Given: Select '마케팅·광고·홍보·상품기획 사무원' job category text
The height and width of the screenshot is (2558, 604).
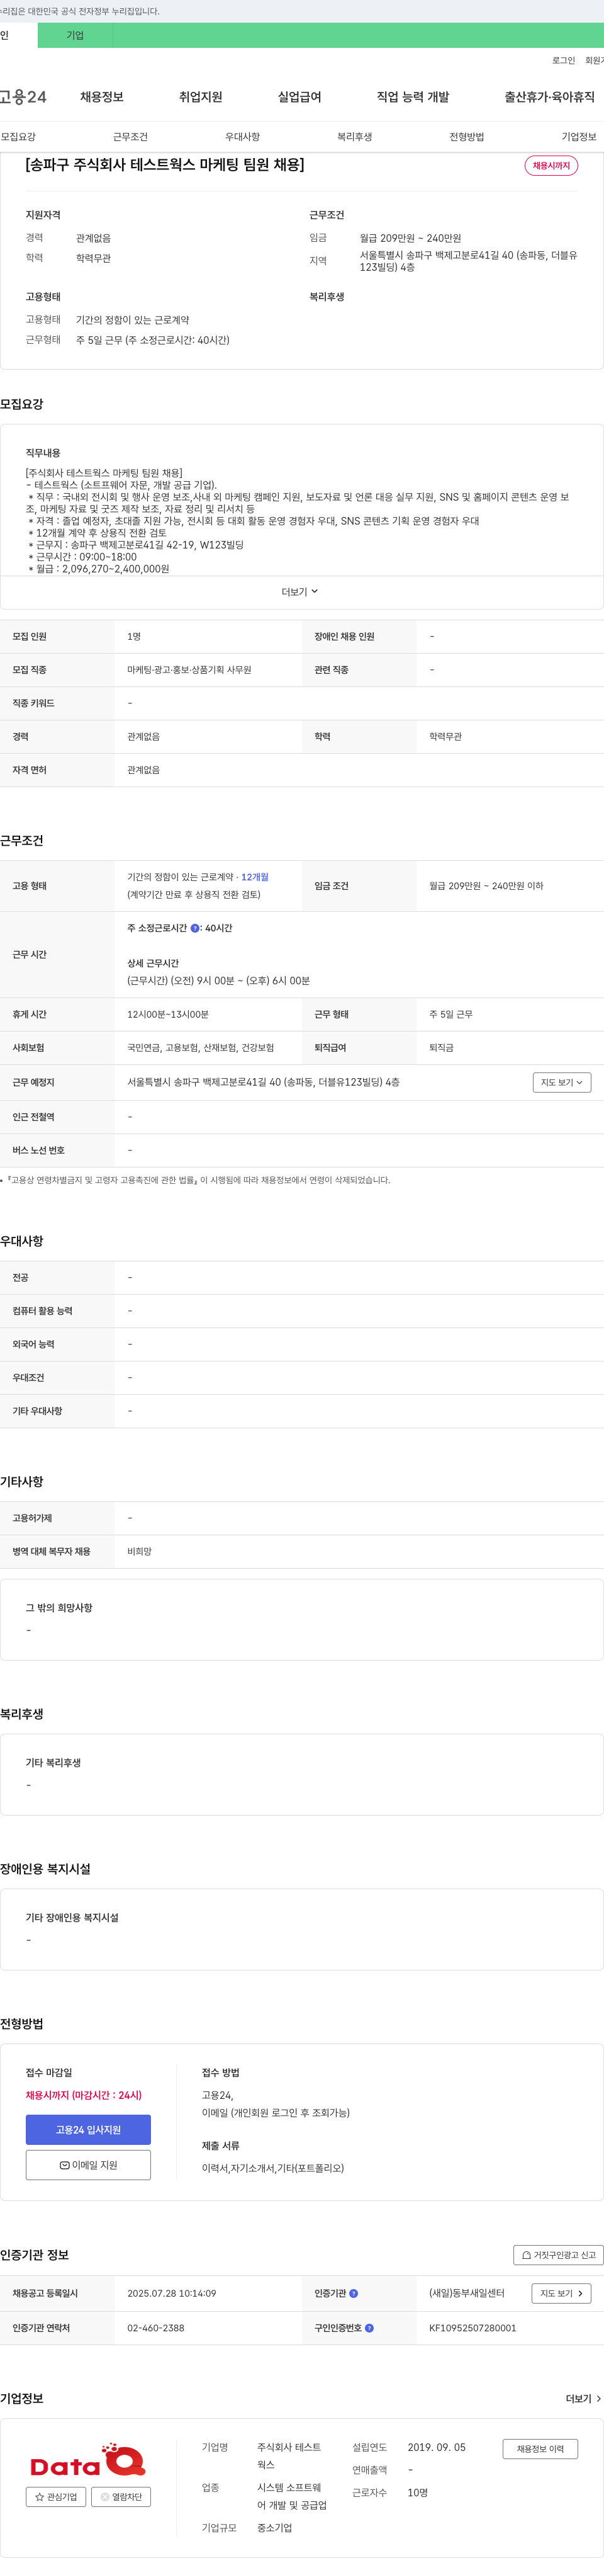Looking at the screenshot, I should 189,670.
